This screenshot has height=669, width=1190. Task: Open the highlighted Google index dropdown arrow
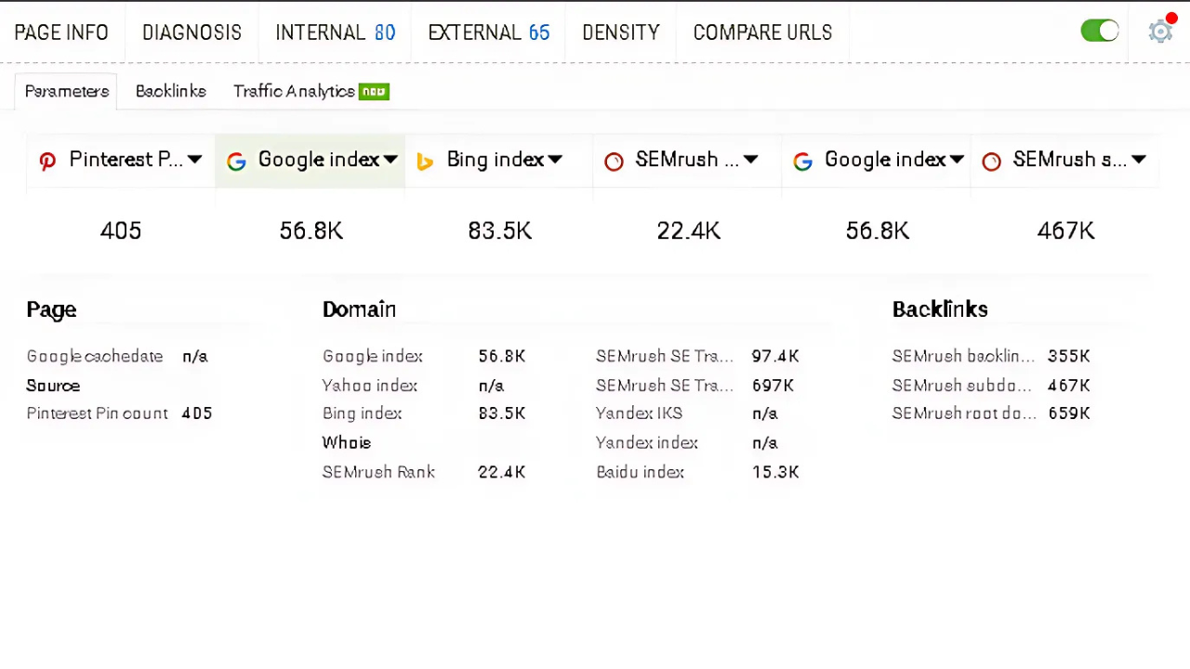pos(390,160)
